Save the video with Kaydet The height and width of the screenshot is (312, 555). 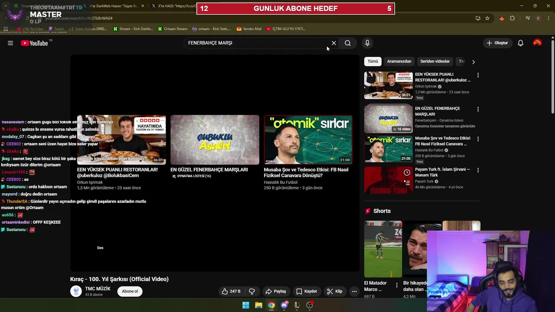307,291
